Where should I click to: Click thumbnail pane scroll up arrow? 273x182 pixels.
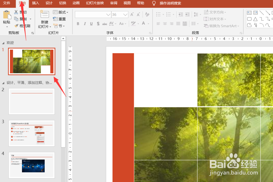coord(63,38)
